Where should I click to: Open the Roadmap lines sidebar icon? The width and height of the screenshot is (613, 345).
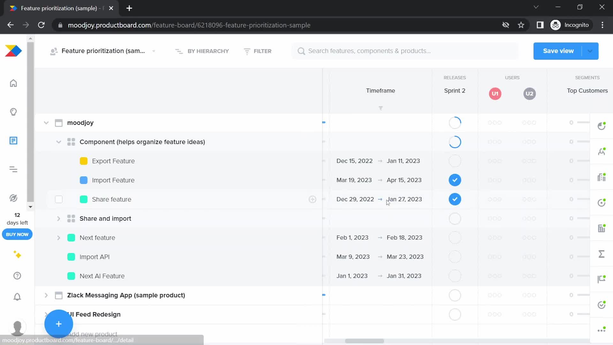[x=13, y=169]
